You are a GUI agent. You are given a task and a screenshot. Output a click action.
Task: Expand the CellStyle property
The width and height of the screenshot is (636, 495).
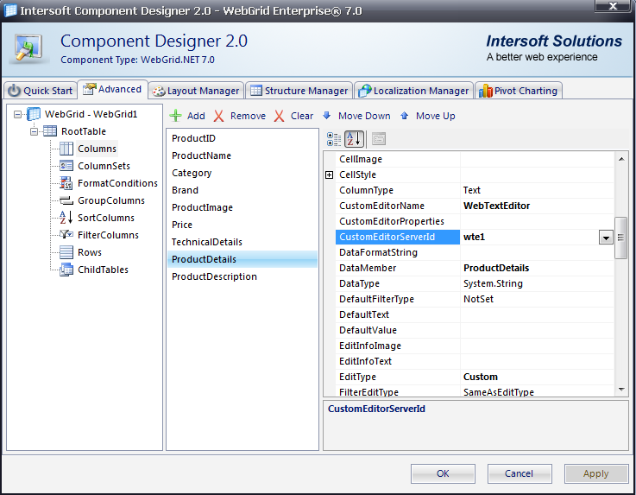click(x=329, y=175)
